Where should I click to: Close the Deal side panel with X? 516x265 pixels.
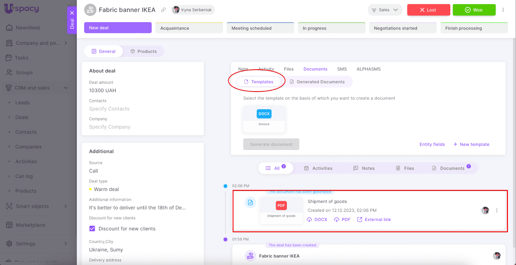pos(72,13)
